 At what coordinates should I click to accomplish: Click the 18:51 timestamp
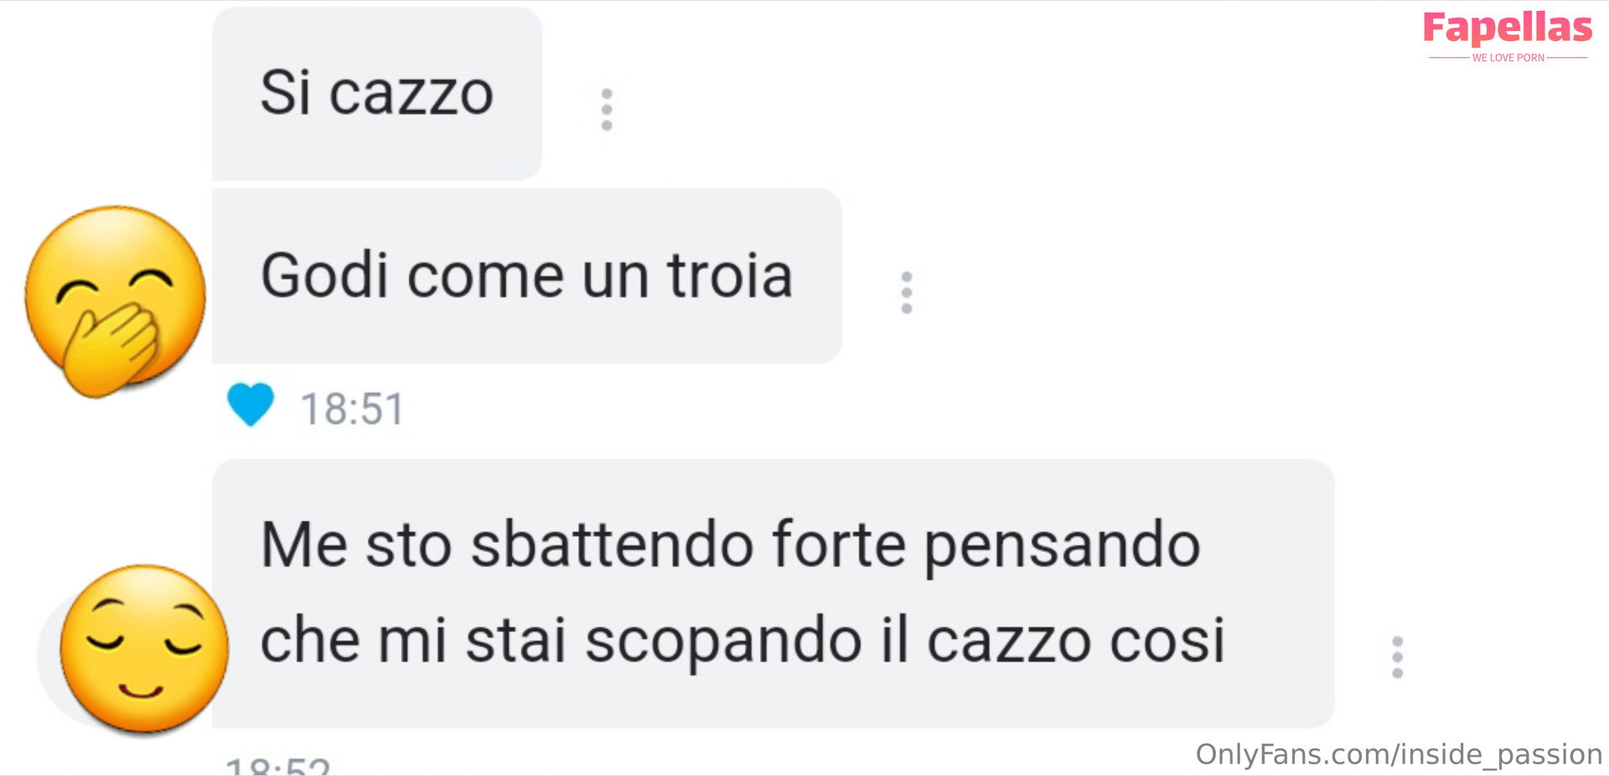pos(352,410)
